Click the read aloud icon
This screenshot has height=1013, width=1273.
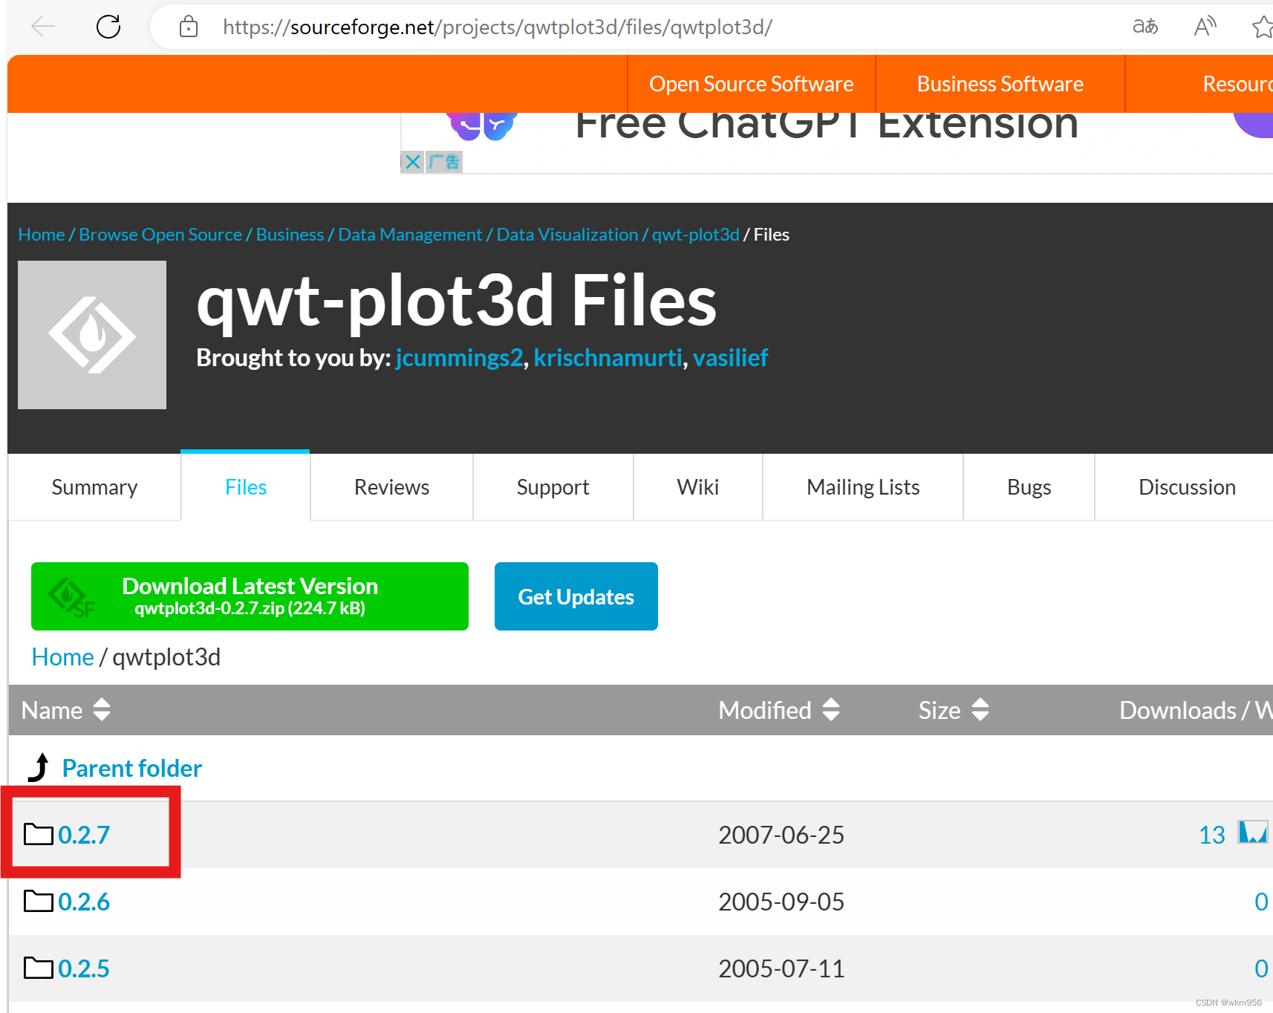1205,27
